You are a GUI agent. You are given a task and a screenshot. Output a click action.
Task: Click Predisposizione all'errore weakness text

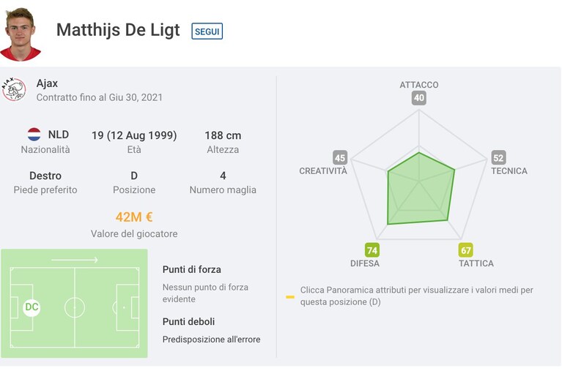coord(212,339)
